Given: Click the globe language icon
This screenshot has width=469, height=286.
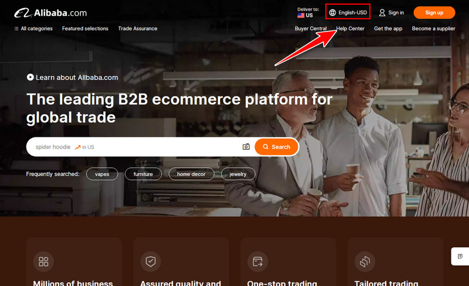Looking at the screenshot, I should (x=332, y=12).
